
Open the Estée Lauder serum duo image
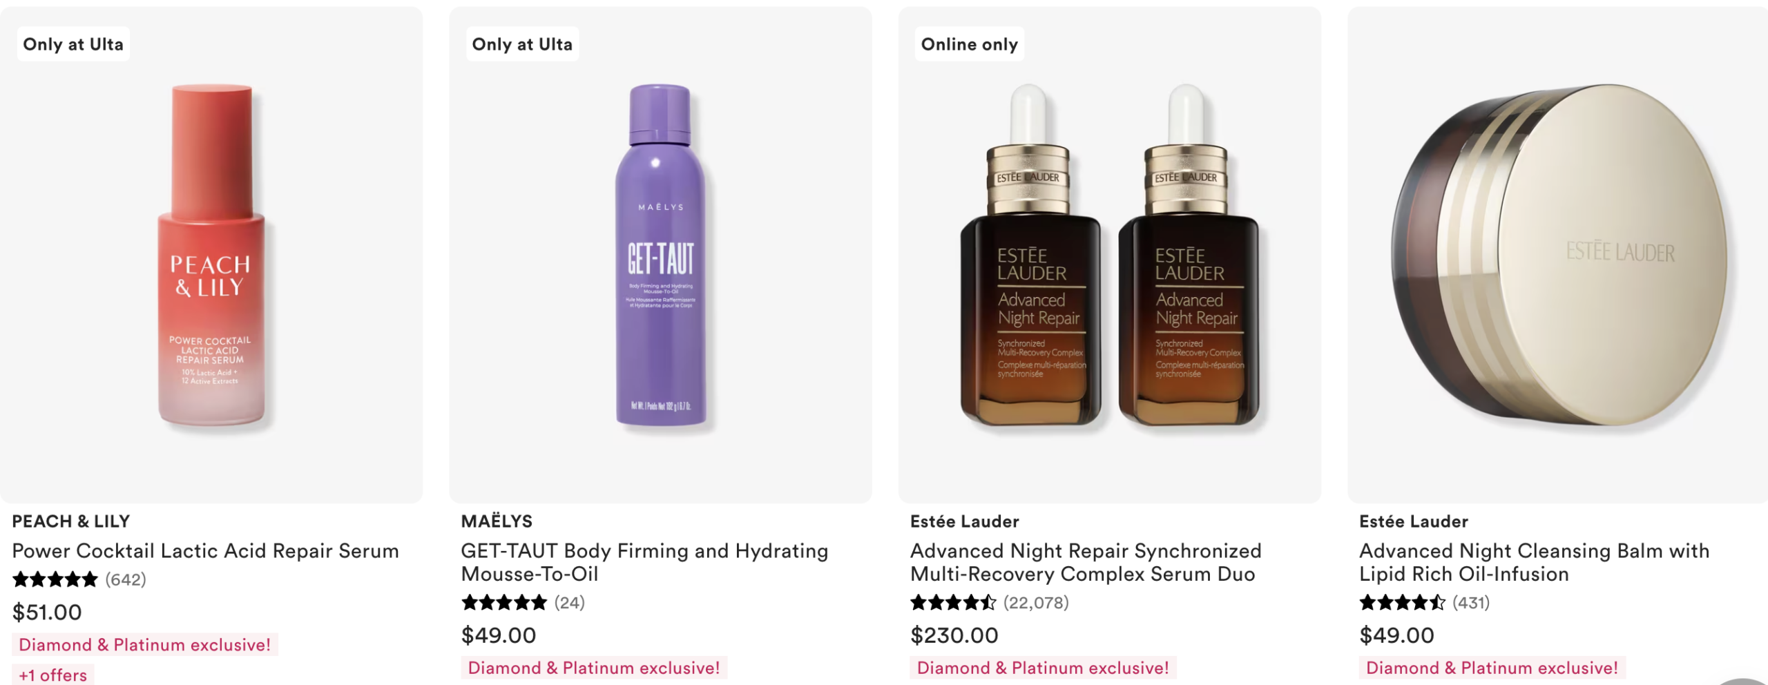[x=1109, y=255]
